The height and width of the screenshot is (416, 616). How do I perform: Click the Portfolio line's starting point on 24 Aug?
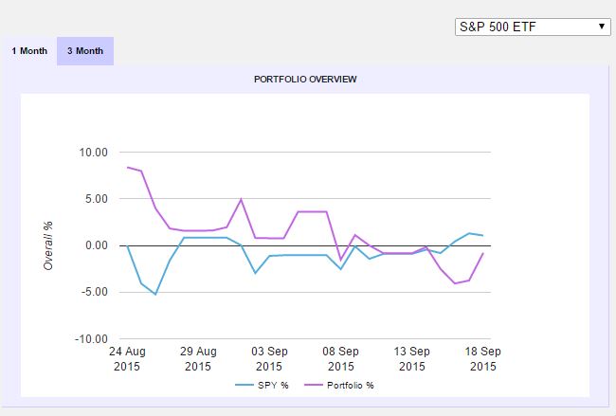pos(127,168)
